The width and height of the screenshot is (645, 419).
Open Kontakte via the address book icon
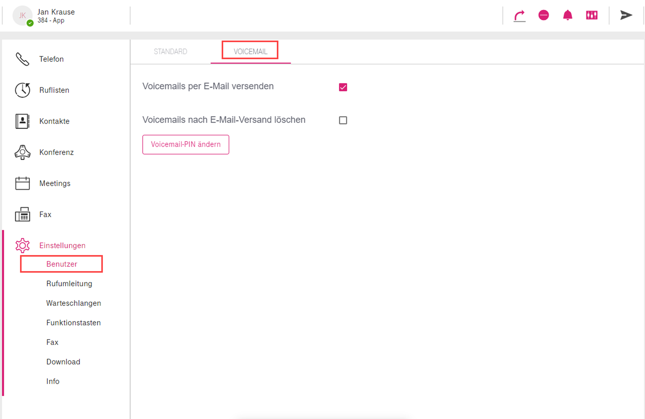(23, 121)
